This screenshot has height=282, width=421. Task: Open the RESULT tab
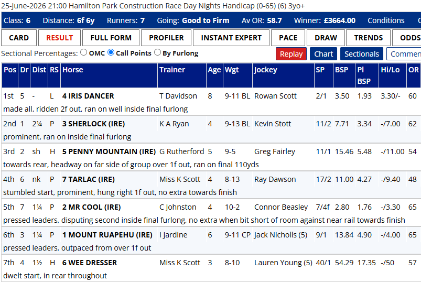tap(59, 38)
